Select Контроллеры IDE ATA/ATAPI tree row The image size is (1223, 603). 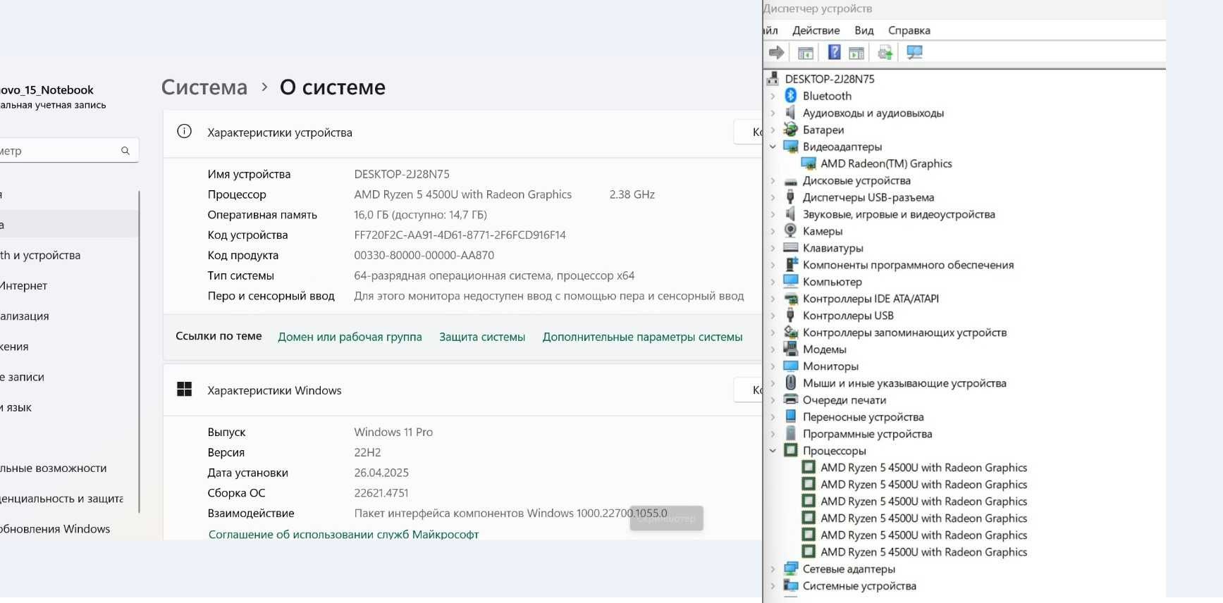871,299
